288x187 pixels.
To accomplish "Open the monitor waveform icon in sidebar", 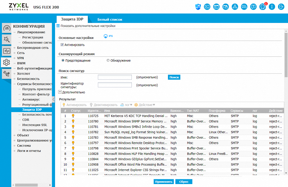I will [6, 51].
